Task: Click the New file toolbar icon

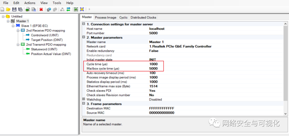Action: coord(2,9)
